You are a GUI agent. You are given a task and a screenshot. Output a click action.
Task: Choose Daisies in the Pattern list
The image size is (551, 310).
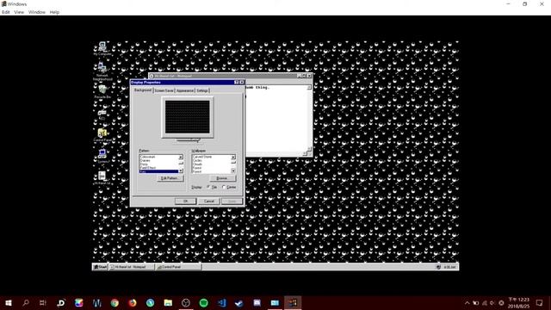(158, 161)
